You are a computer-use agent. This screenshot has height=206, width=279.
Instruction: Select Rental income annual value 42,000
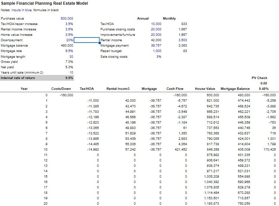[x=156, y=40]
